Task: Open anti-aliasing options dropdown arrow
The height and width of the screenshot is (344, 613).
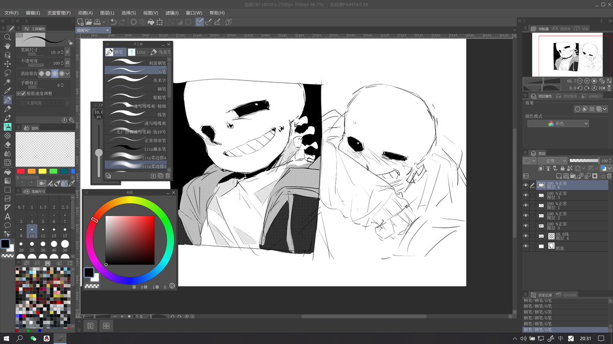Action: point(67,73)
